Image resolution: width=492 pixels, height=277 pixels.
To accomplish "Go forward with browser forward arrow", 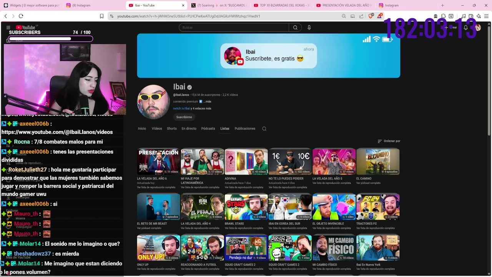I will click(13, 16).
